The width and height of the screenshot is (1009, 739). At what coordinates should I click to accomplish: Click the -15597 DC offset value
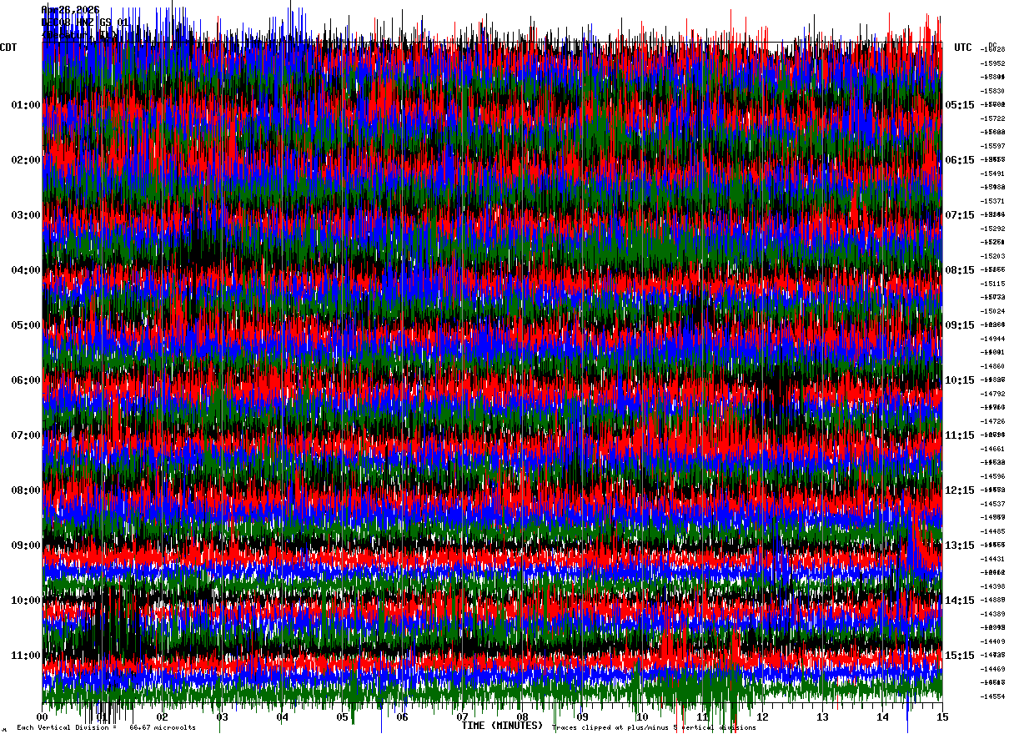(x=993, y=146)
